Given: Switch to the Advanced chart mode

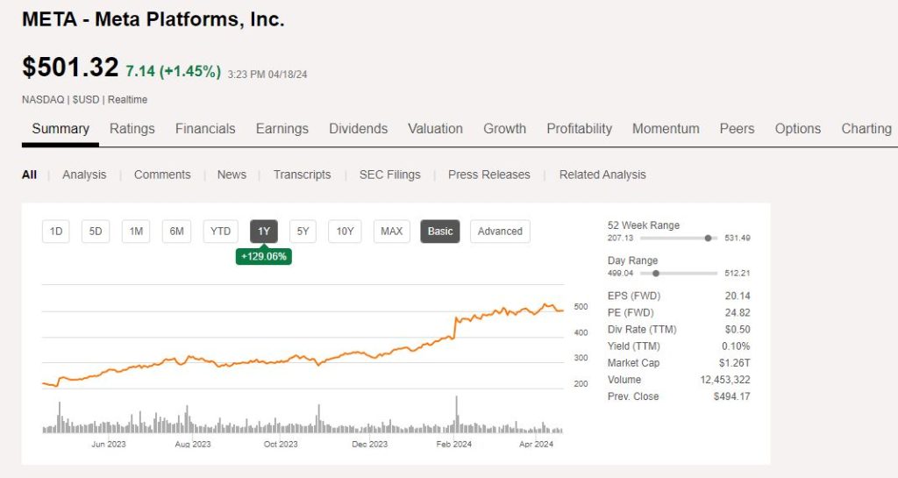Looking at the screenshot, I should click(x=500, y=232).
